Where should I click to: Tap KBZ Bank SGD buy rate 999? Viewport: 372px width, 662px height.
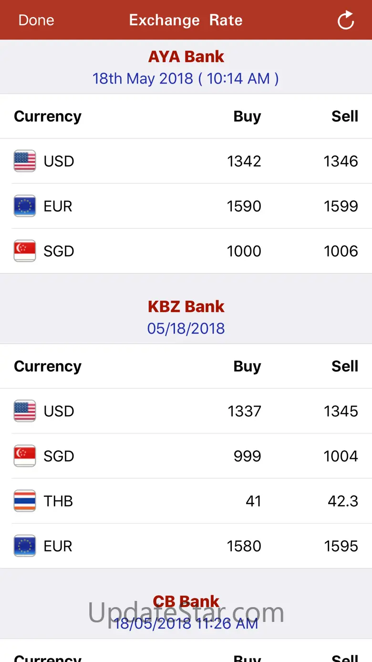tap(247, 456)
